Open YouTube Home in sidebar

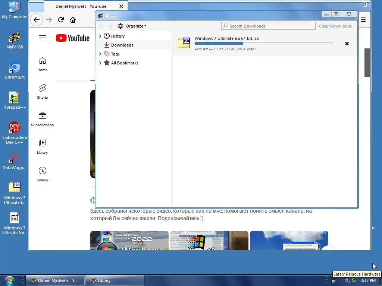43,64
